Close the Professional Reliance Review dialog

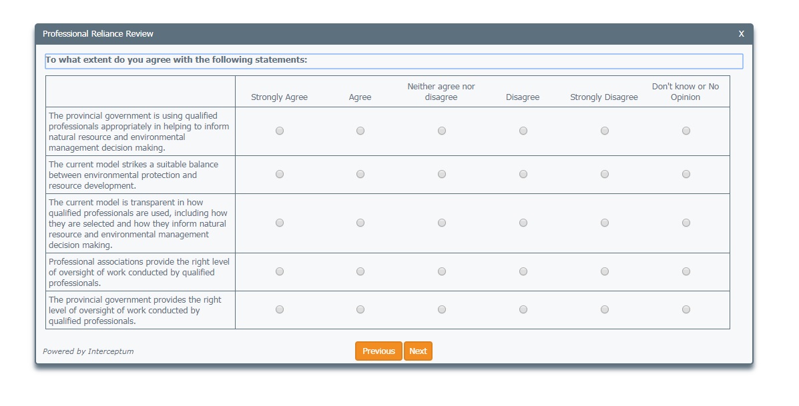tap(741, 34)
